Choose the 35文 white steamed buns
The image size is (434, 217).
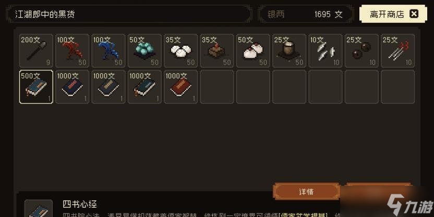(x=180, y=51)
